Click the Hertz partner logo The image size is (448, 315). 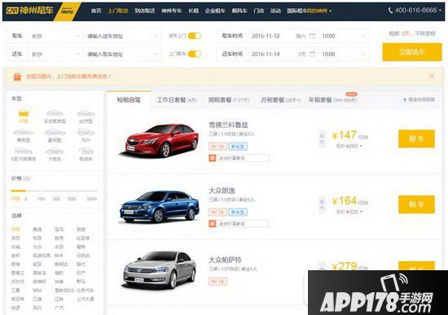point(68,11)
